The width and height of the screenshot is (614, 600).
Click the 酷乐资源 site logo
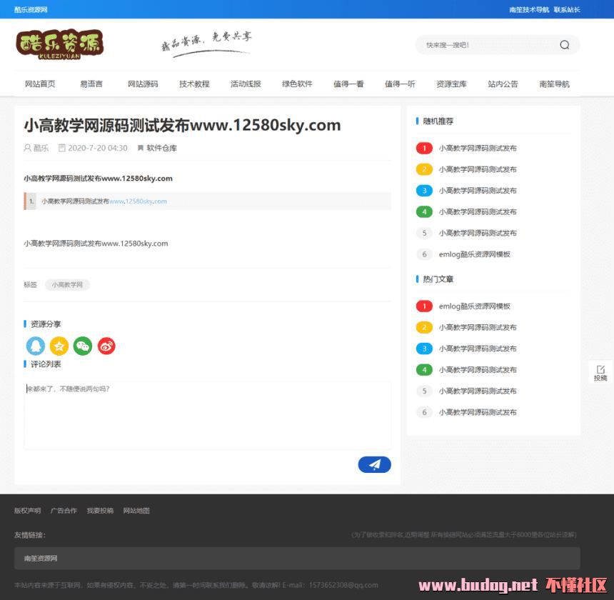click(x=60, y=44)
